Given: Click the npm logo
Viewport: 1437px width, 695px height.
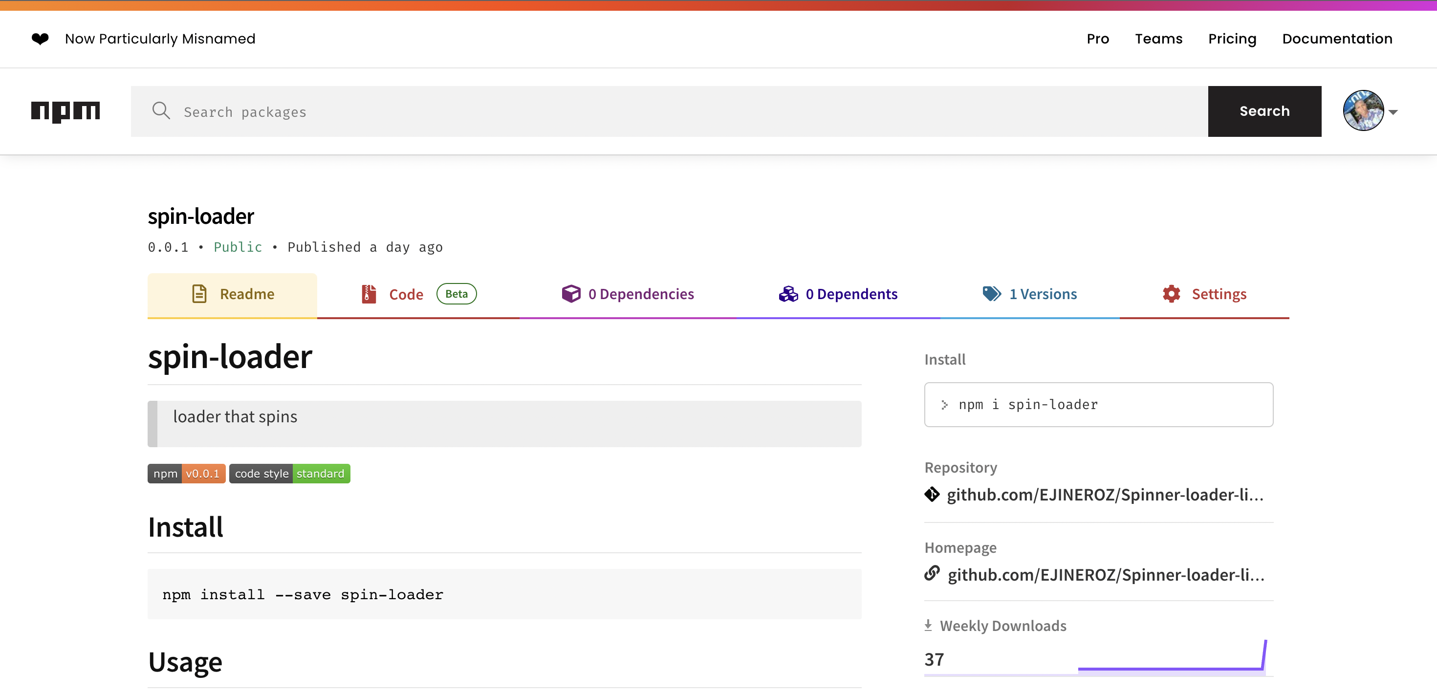Looking at the screenshot, I should 65,111.
